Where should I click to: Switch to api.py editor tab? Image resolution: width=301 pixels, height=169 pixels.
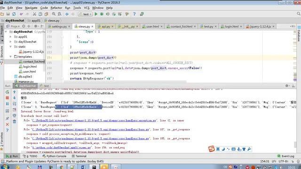105,26
